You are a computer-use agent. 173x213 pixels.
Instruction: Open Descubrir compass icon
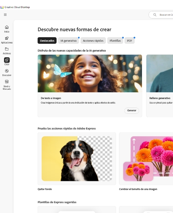[x=7, y=71]
